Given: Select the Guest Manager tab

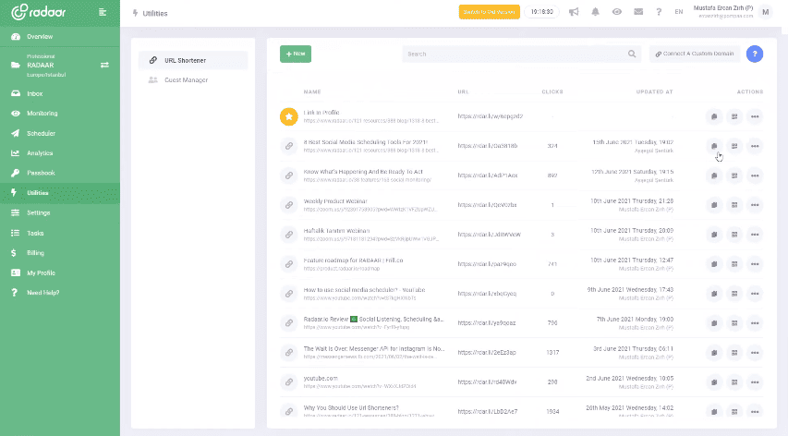Looking at the screenshot, I should point(186,80).
